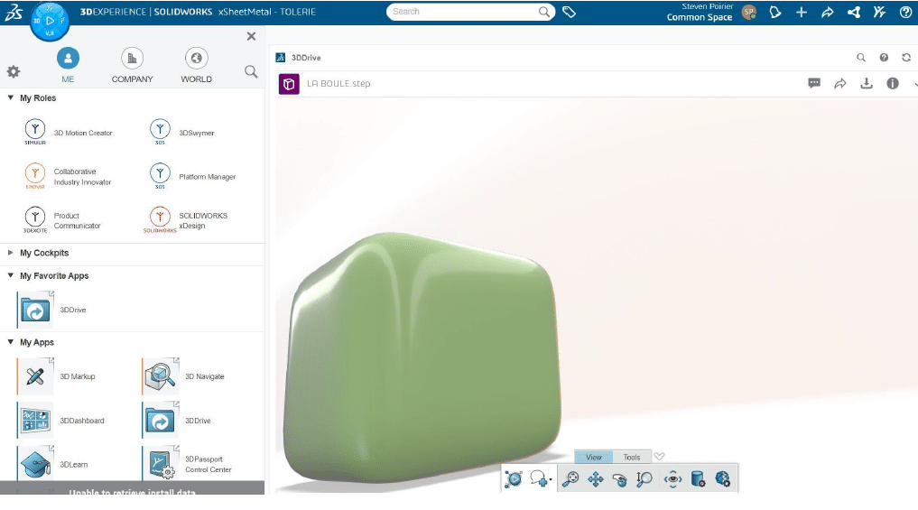Open the view orientation eye tool
This screenshot has height=510, width=918.
[x=672, y=479]
